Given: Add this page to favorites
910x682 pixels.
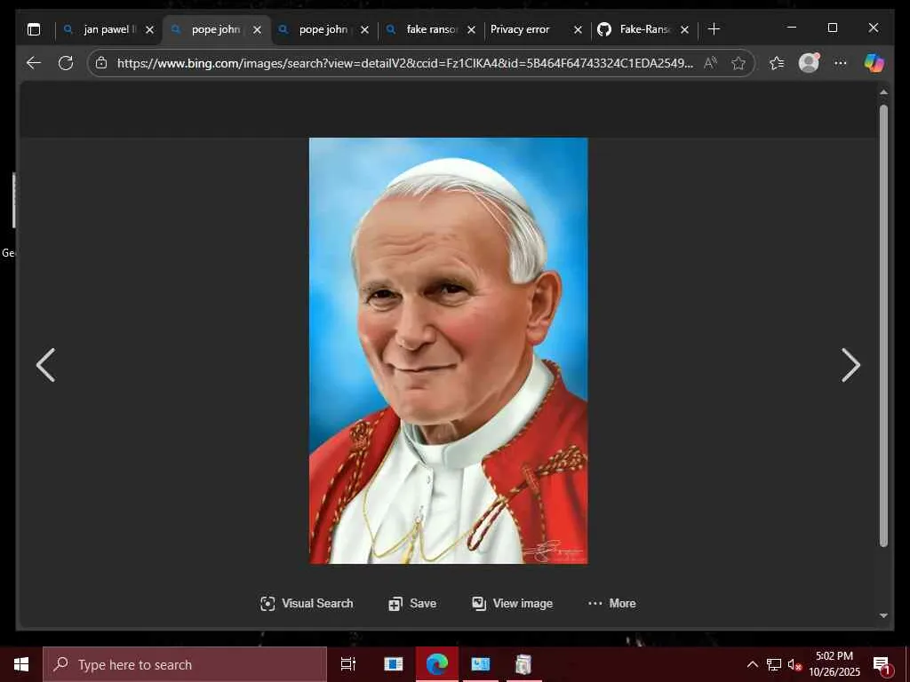Looking at the screenshot, I should (738, 63).
